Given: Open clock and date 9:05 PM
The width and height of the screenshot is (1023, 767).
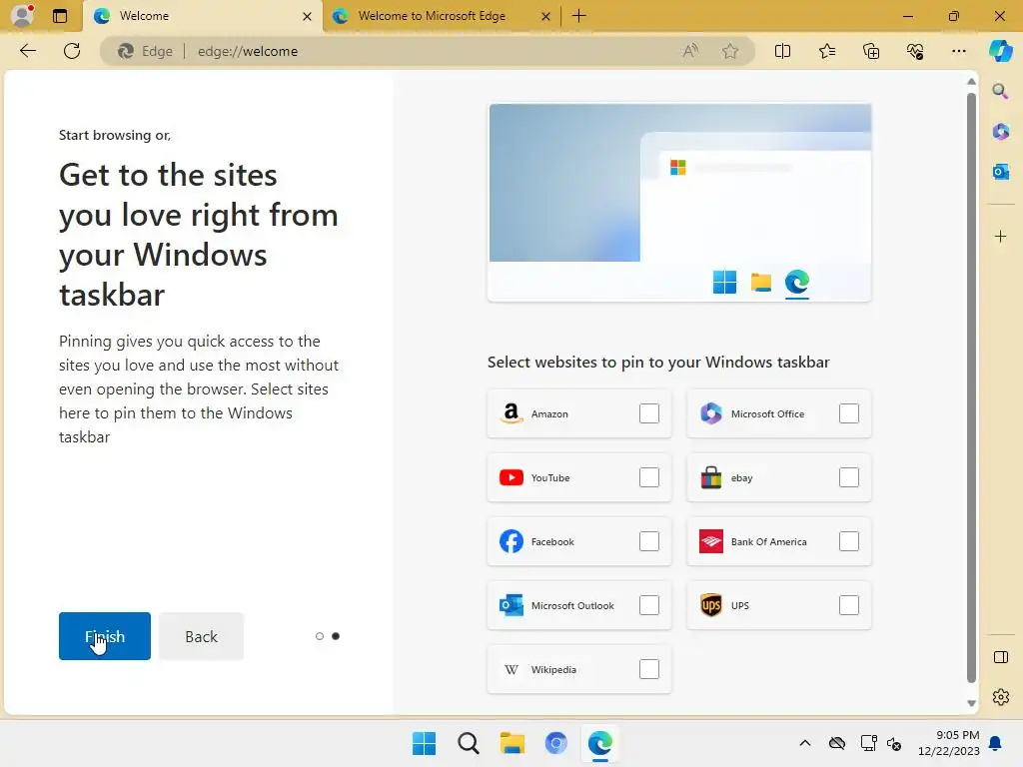Looking at the screenshot, I should click(949, 743).
